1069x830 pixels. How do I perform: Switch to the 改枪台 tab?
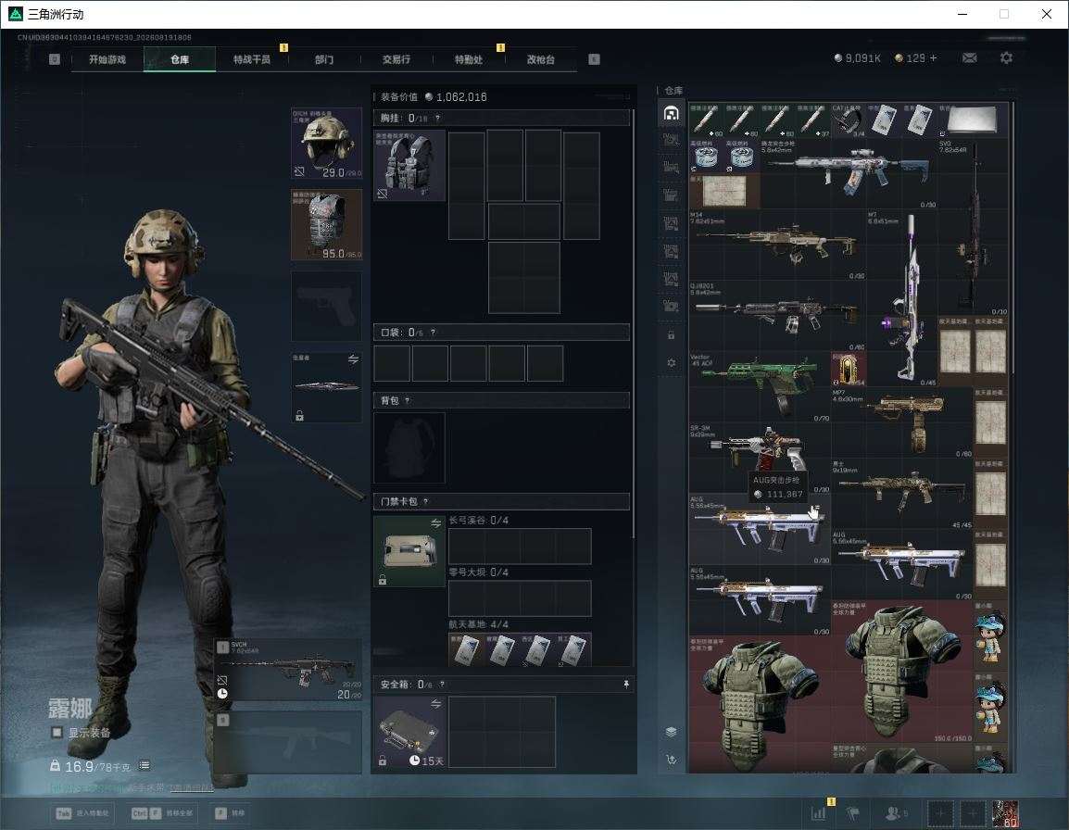[541, 59]
